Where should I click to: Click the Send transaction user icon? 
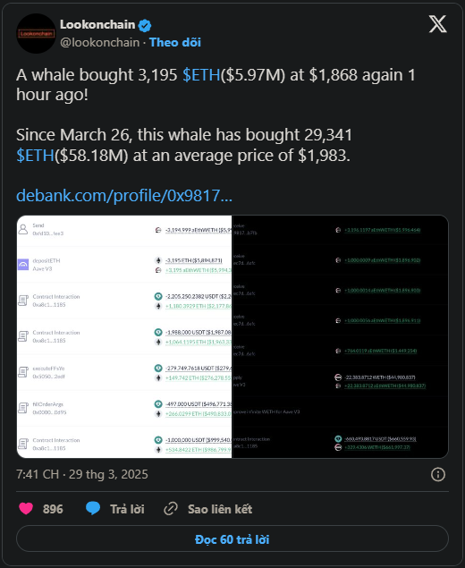pyautogui.click(x=23, y=229)
